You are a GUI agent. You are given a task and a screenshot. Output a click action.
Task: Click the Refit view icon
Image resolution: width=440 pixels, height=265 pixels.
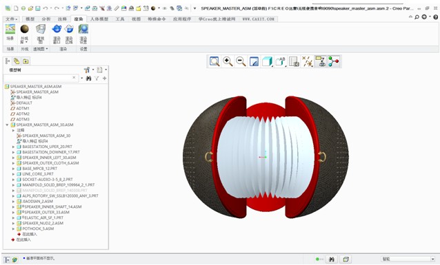pyautogui.click(x=214, y=61)
